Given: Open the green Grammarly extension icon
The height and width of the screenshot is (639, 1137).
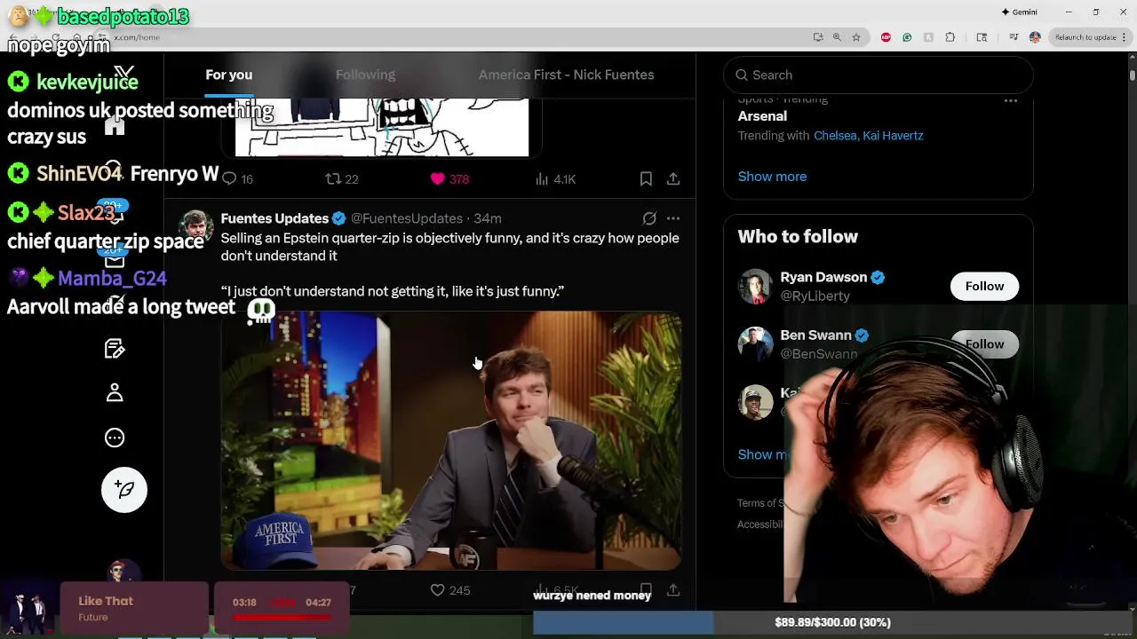Looking at the screenshot, I should [x=907, y=37].
